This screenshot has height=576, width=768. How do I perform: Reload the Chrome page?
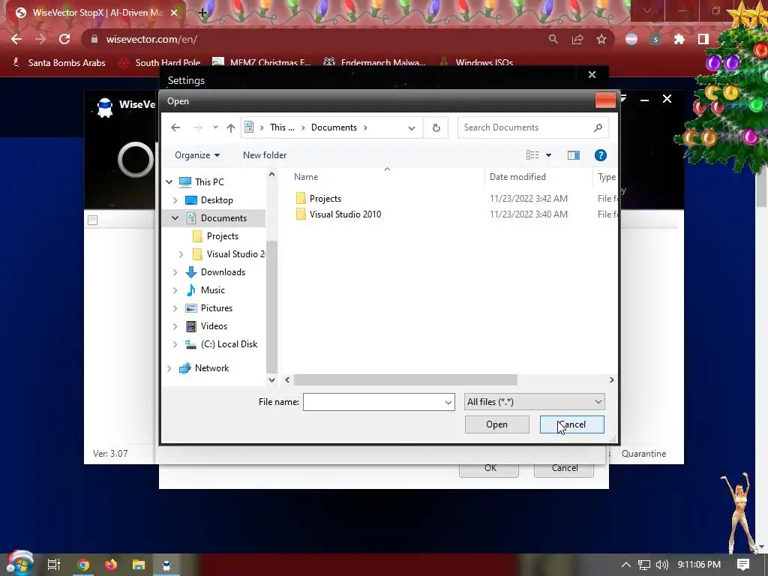pos(64,39)
